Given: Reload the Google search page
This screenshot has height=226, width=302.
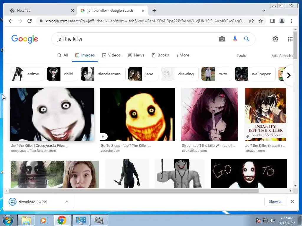Looking at the screenshot, I should [x=29, y=21].
